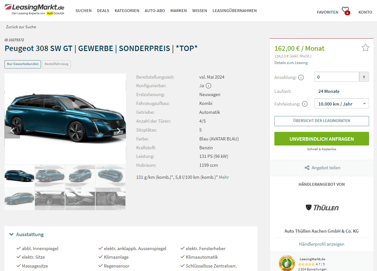Open LEASINGÜBERNAHMEN in the navigation

click(x=234, y=10)
